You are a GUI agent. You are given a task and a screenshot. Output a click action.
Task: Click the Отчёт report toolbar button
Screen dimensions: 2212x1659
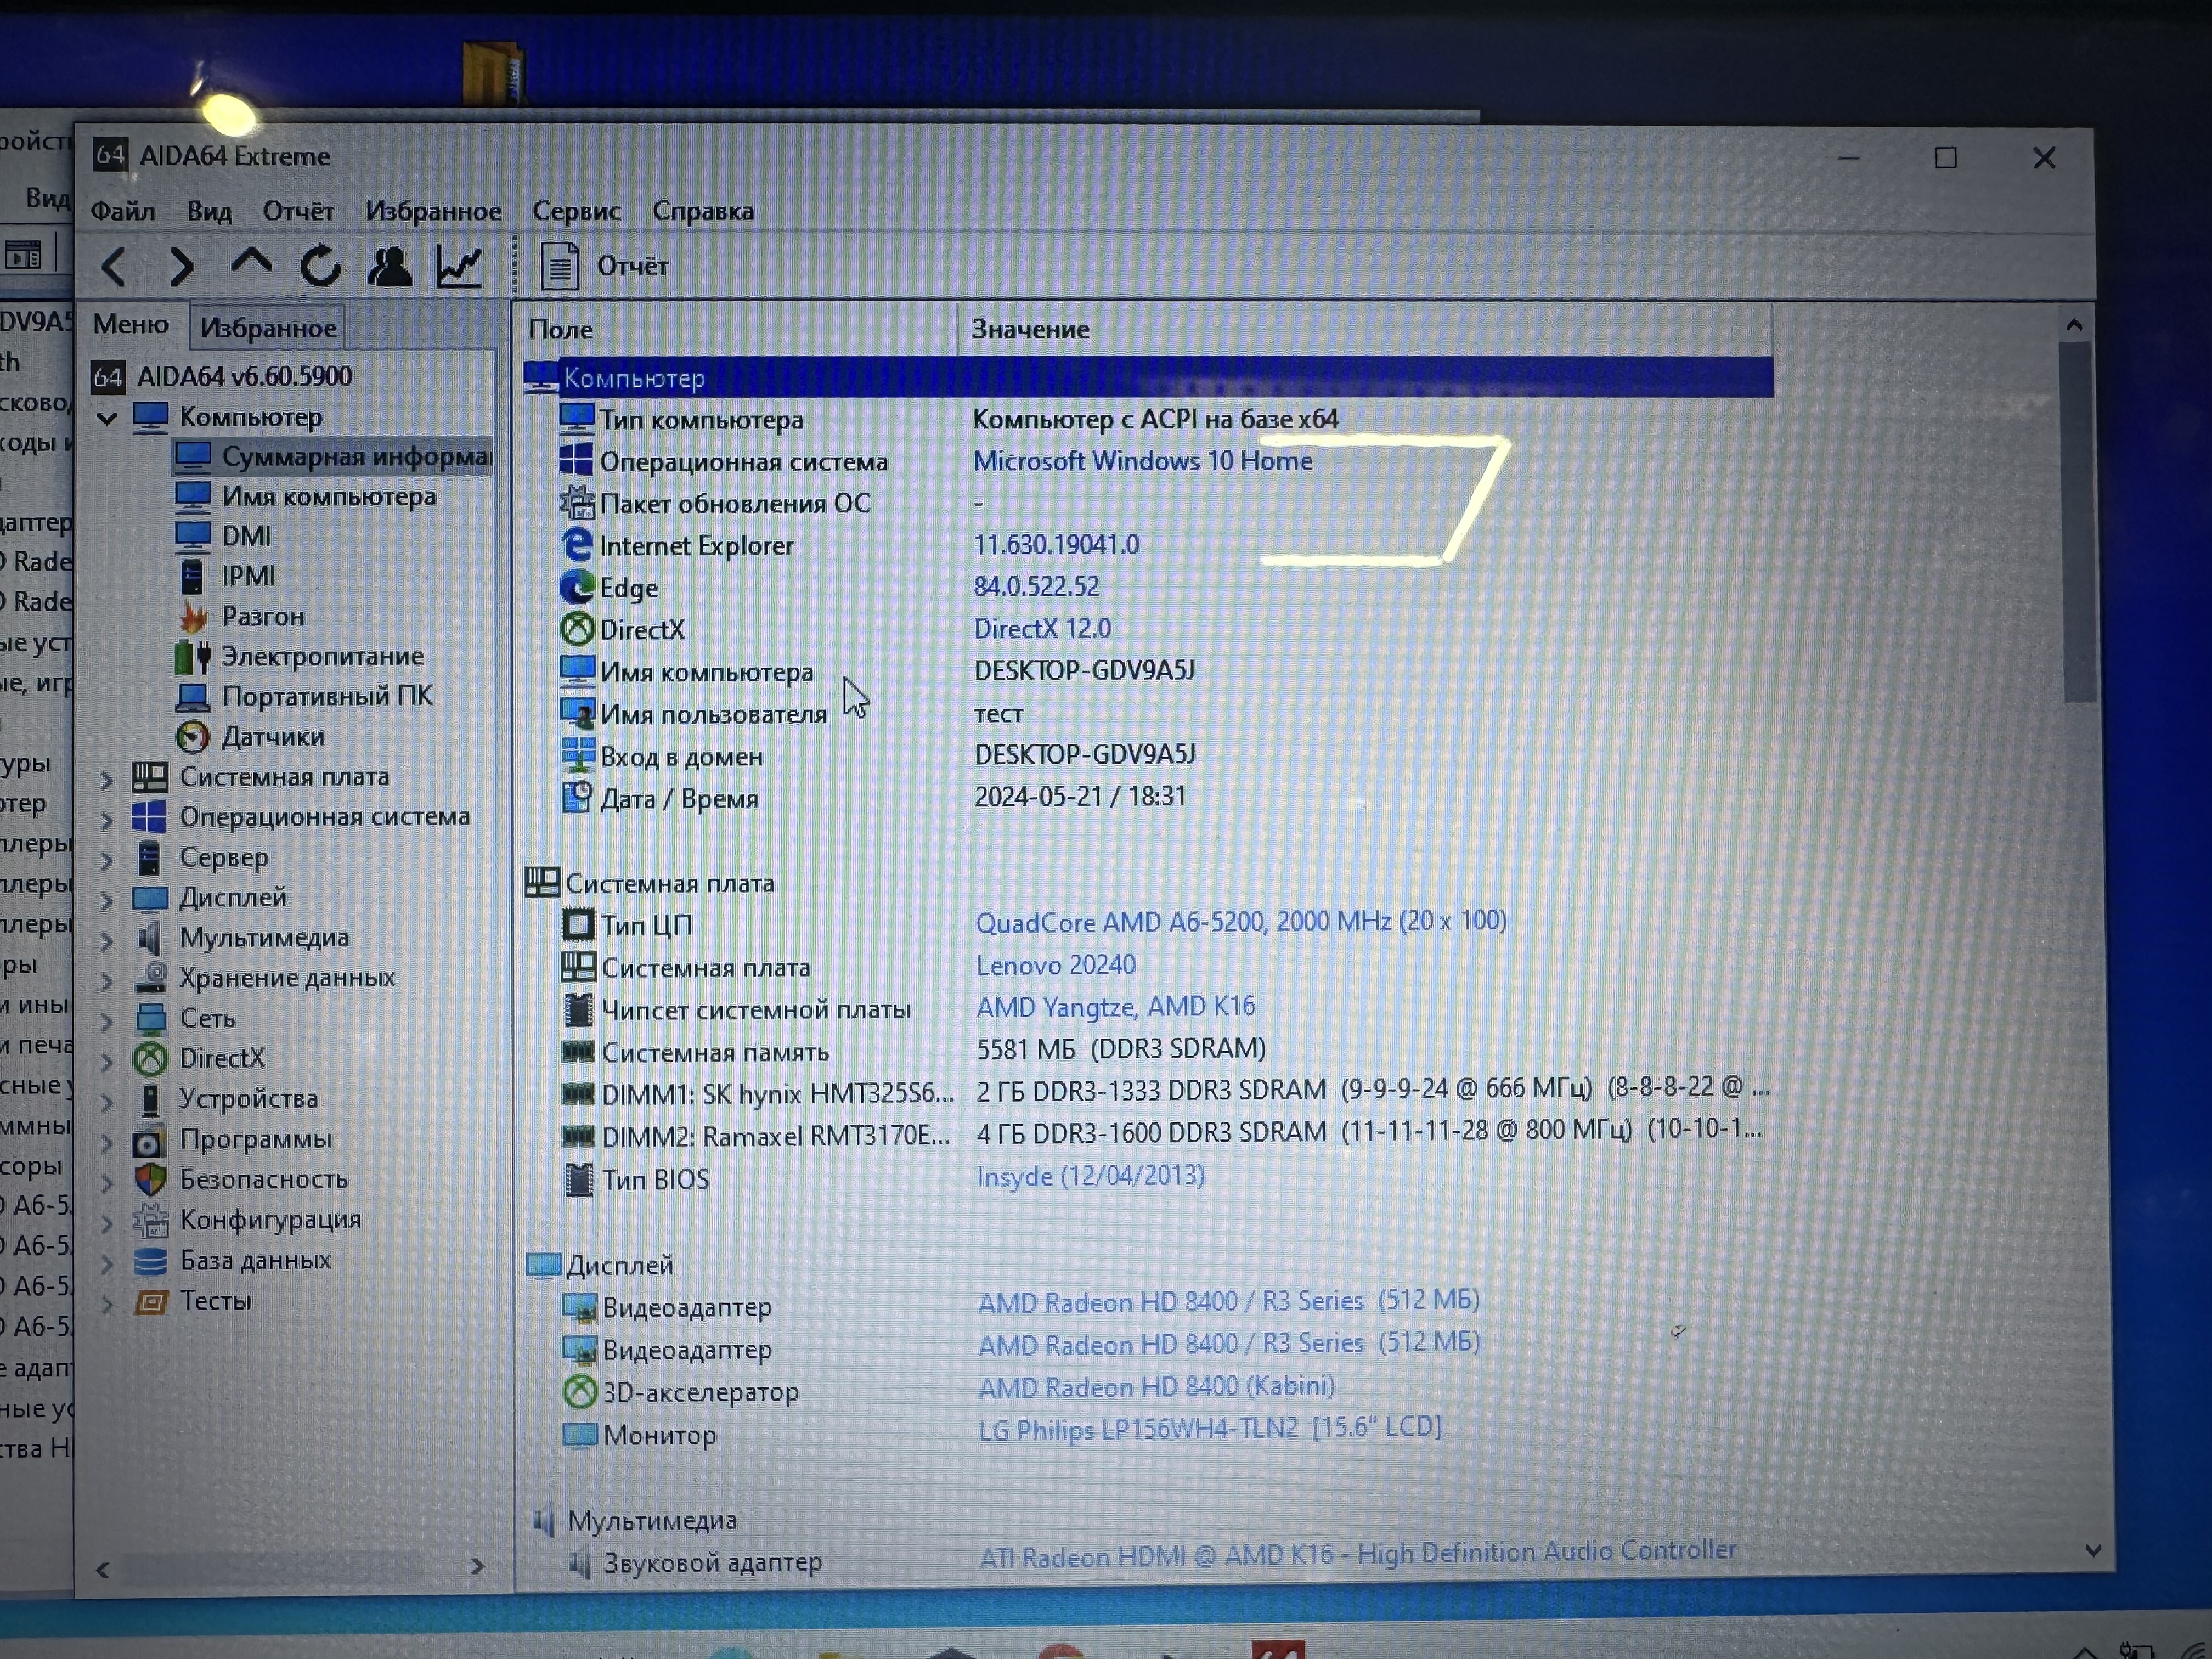coord(604,266)
